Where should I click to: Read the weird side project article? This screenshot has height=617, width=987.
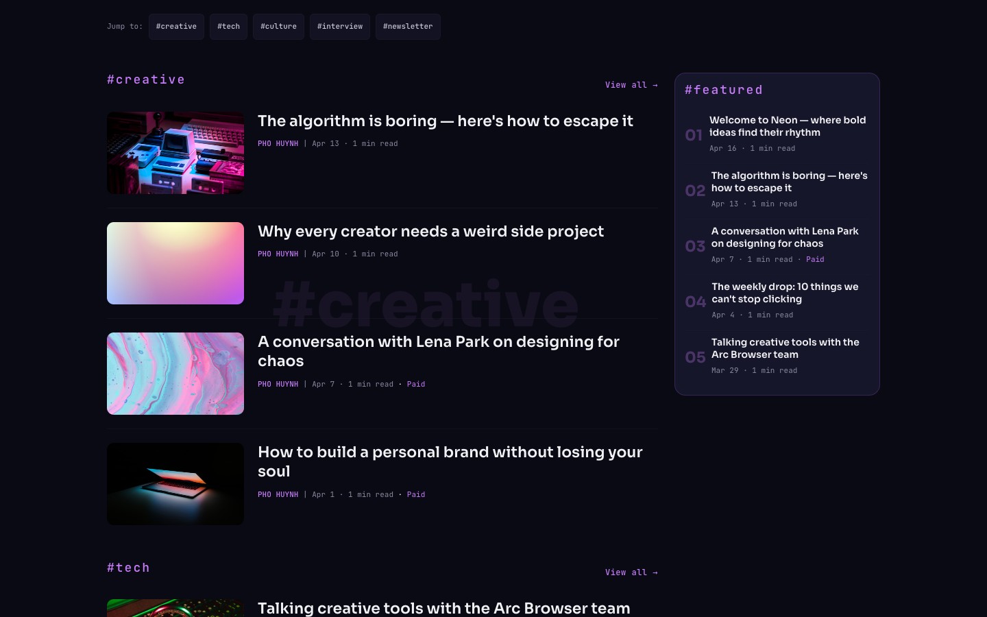[430, 232]
